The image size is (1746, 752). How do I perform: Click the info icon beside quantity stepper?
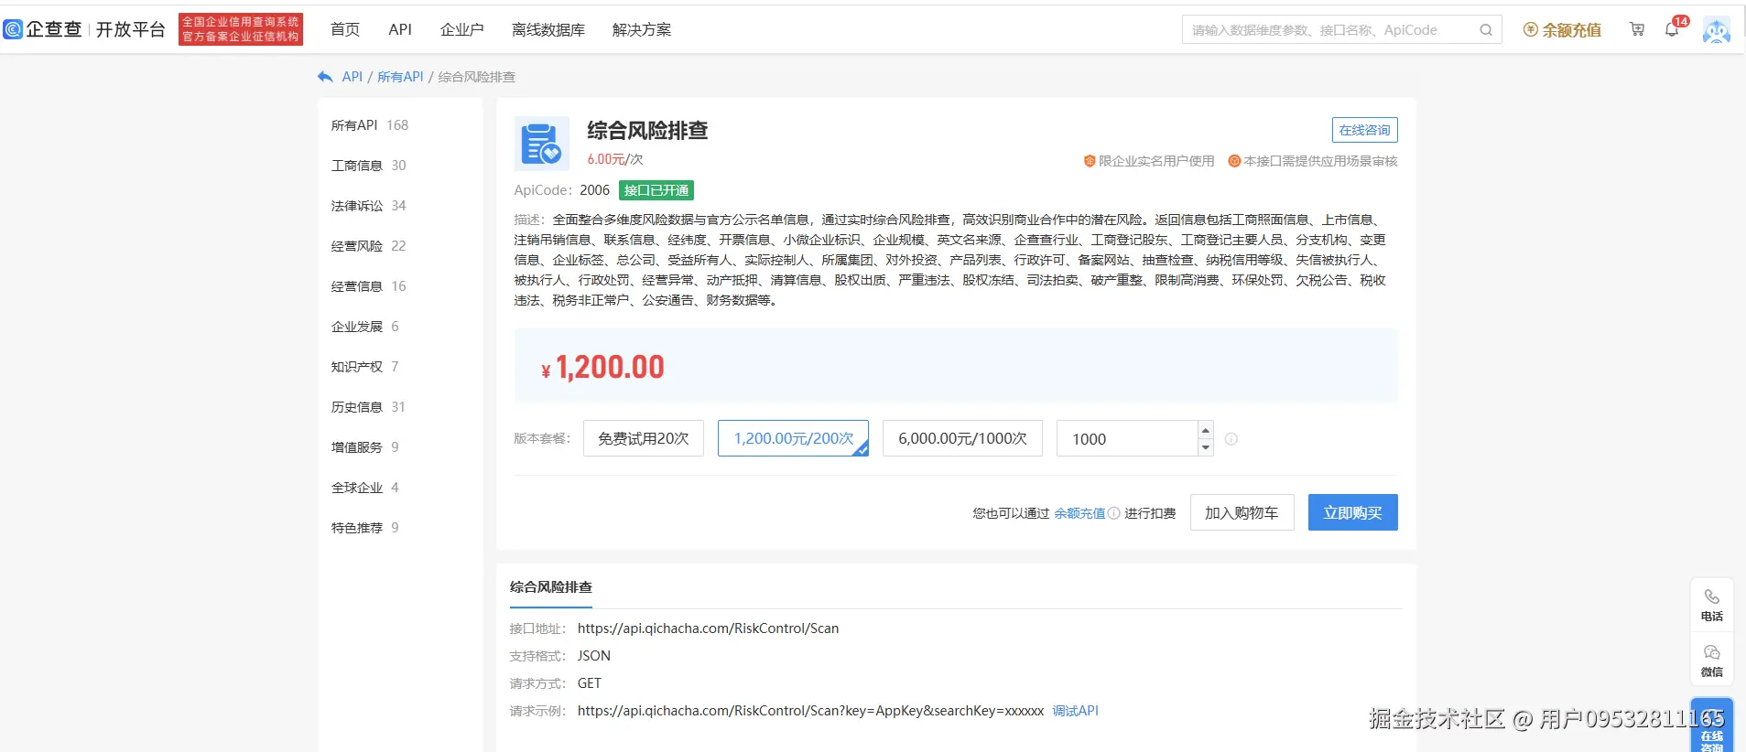tap(1231, 439)
